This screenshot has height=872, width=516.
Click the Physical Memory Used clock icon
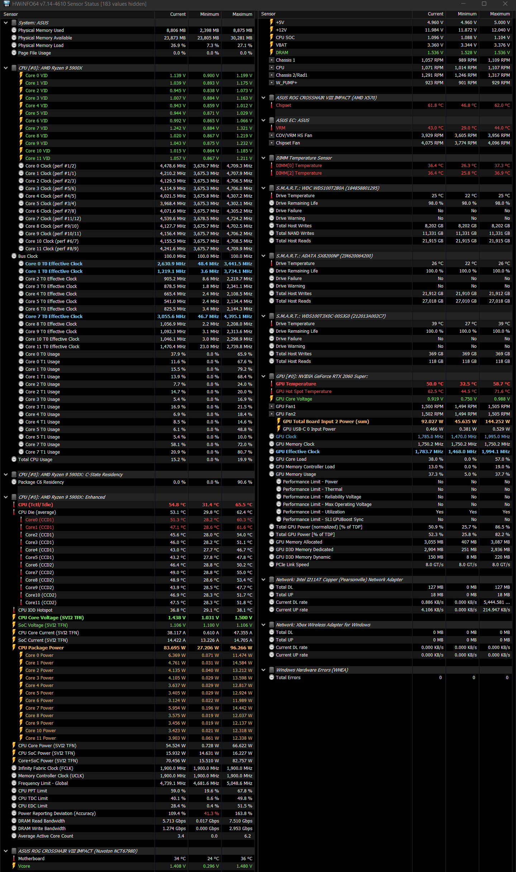[x=14, y=30]
